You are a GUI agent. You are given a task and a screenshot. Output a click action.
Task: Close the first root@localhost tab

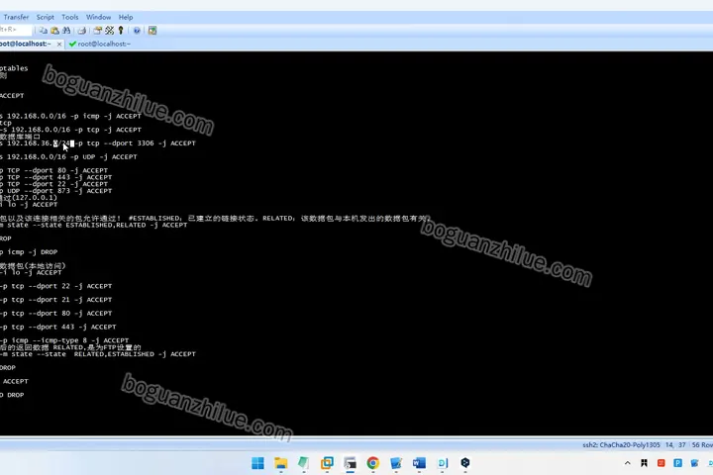click(x=59, y=45)
